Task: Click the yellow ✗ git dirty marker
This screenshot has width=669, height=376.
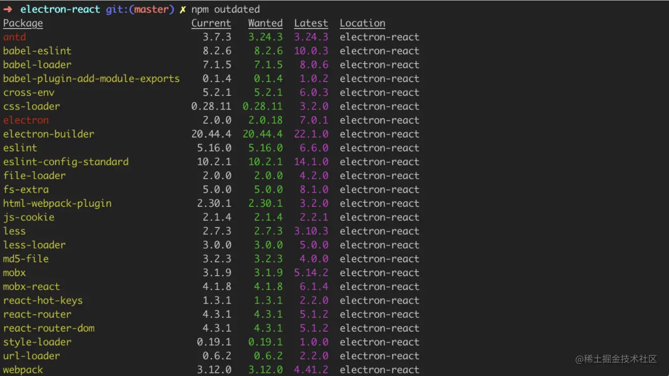Action: click(x=183, y=10)
